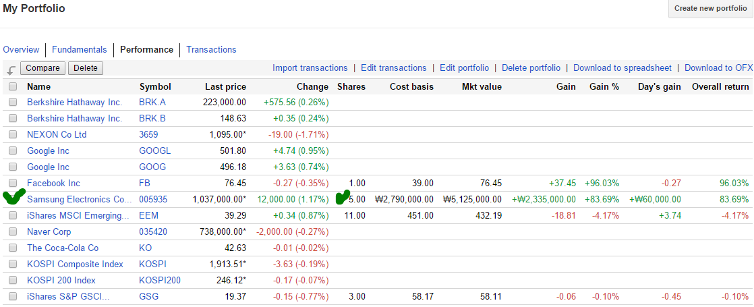
Task: Sort by the Symbol column header
Action: (155, 87)
